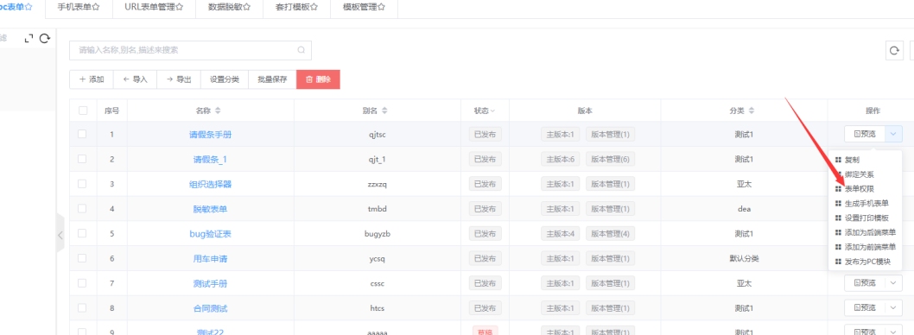Click the 导出 button
The image size is (914, 335).
(179, 79)
